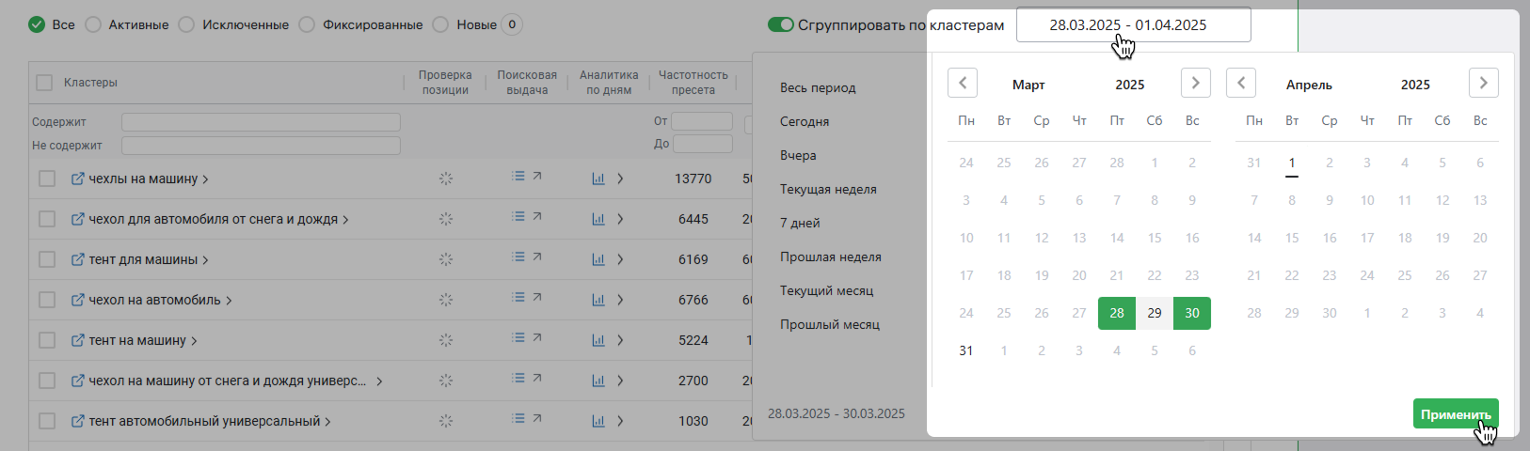1530x451 pixels.
Task: Click analytics chart icon for 'чехол для автомобиля от снега и дождя'
Action: point(598,219)
